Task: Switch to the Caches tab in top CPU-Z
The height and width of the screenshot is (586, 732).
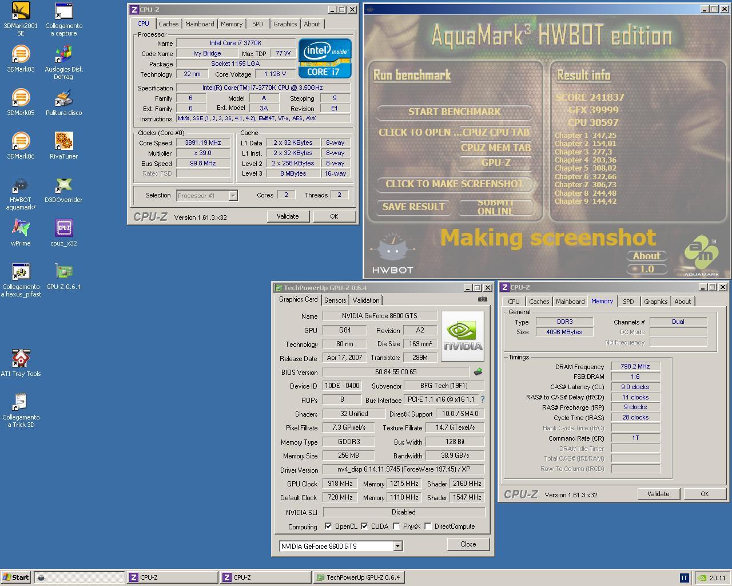Action: [x=169, y=24]
